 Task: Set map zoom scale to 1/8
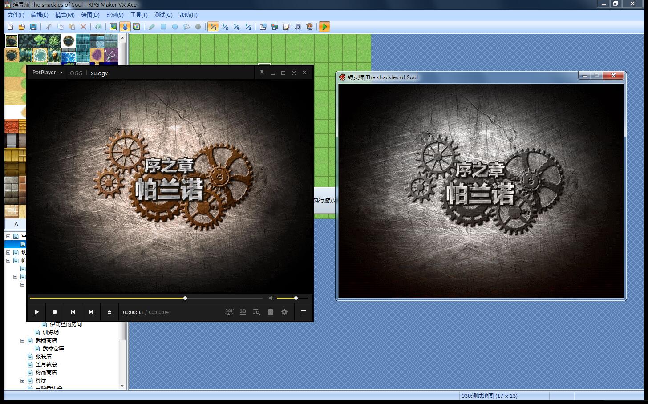[x=248, y=27]
